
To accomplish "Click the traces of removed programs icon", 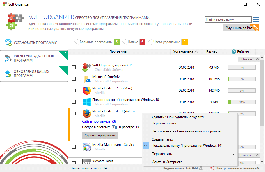I will [8, 58].
